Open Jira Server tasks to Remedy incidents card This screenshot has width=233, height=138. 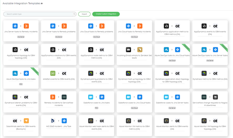(21, 31)
